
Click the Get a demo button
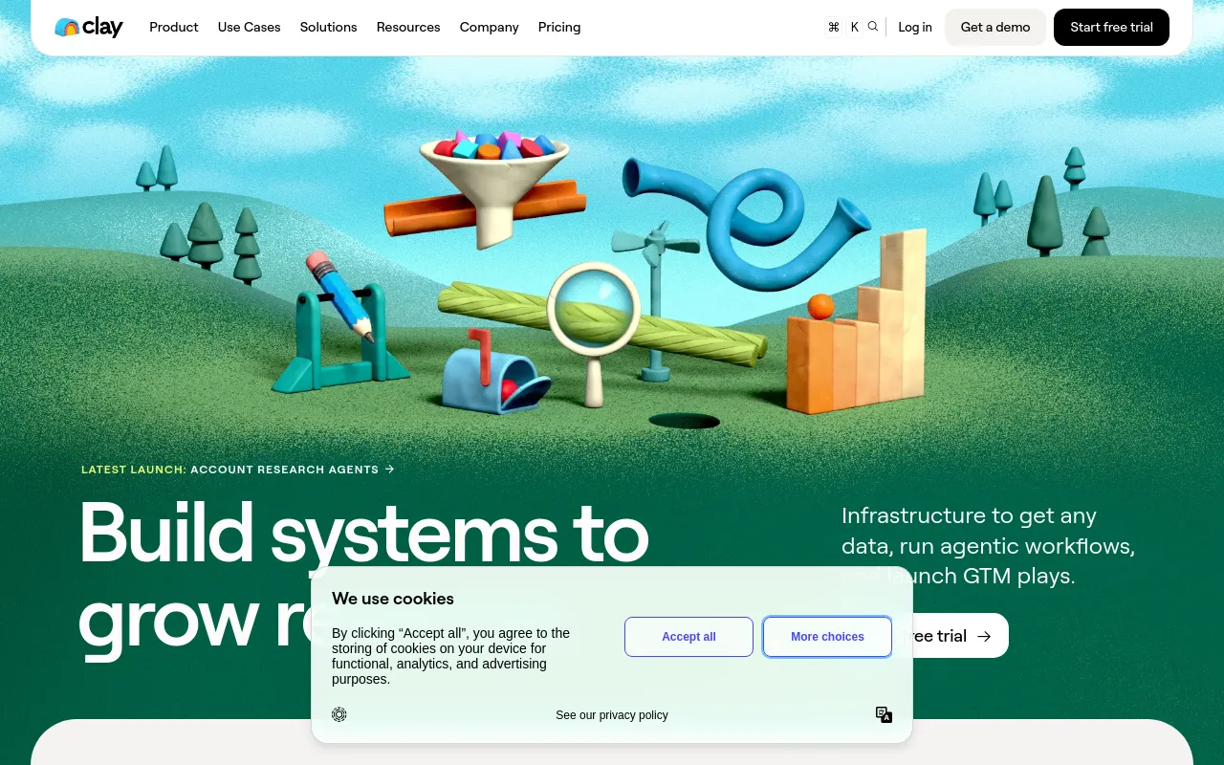(x=995, y=27)
